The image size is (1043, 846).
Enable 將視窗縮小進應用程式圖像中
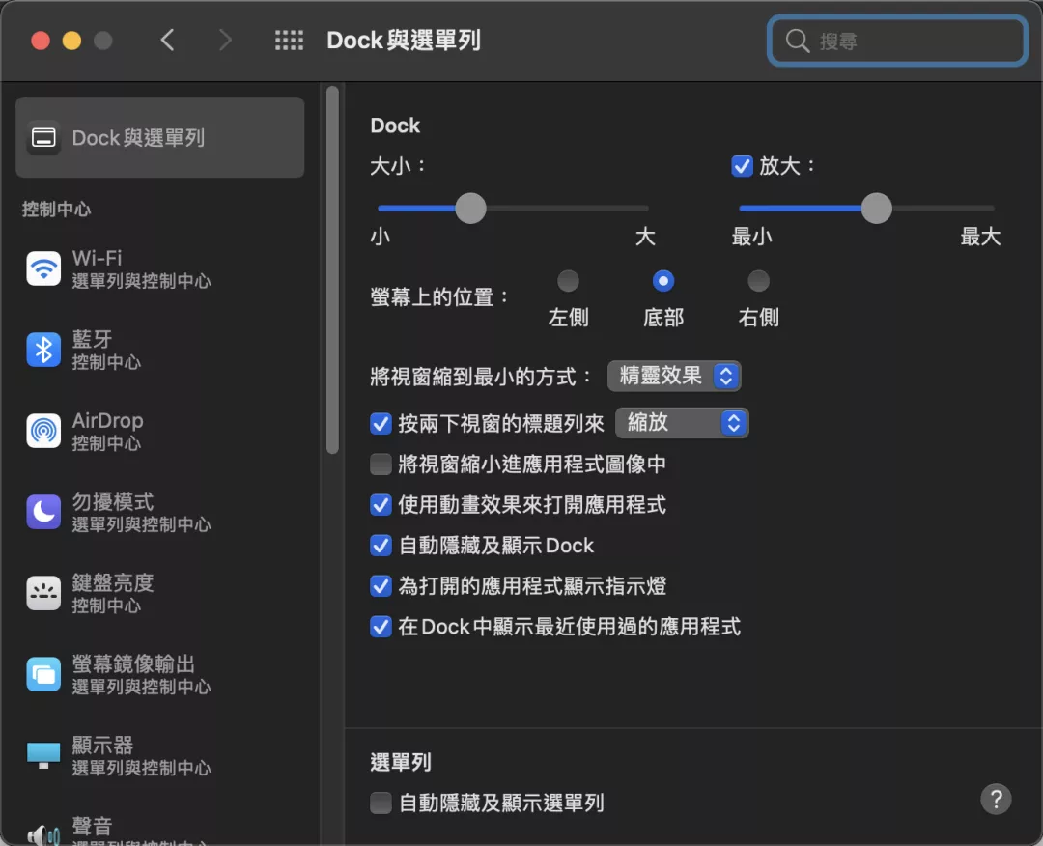click(381, 465)
